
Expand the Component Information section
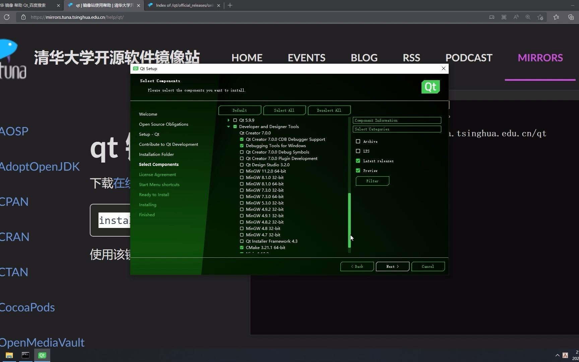point(397,120)
